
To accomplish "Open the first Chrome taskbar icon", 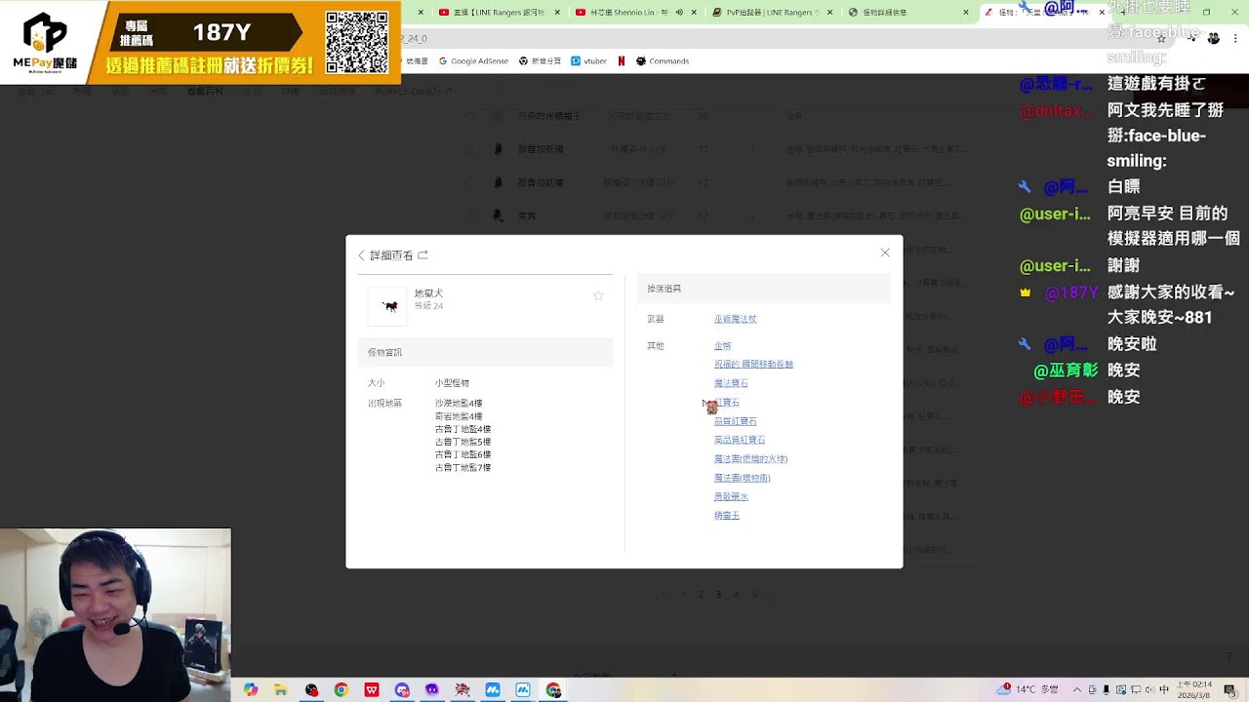I will pyautogui.click(x=341, y=689).
